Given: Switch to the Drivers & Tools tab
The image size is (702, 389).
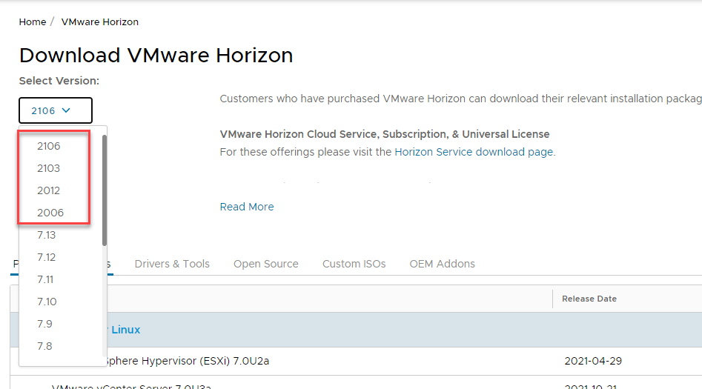Looking at the screenshot, I should [172, 264].
